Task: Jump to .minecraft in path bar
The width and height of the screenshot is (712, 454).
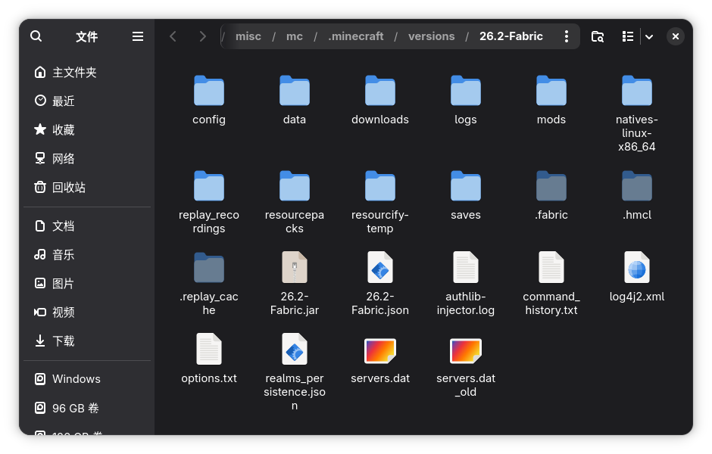Action: pos(355,36)
